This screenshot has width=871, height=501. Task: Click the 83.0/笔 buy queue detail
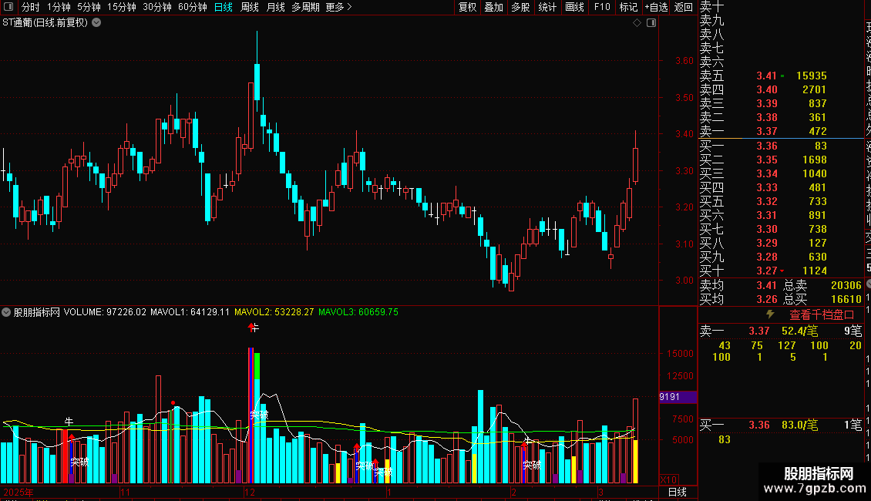(x=800, y=425)
